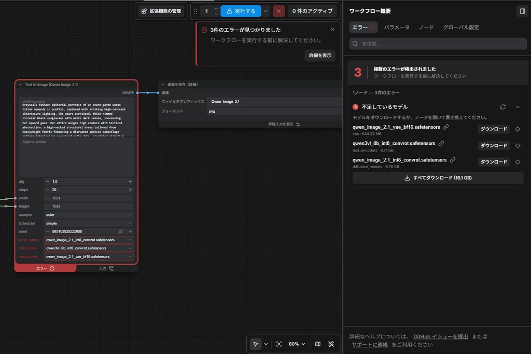Decrease steps value with minus

pos(47,189)
